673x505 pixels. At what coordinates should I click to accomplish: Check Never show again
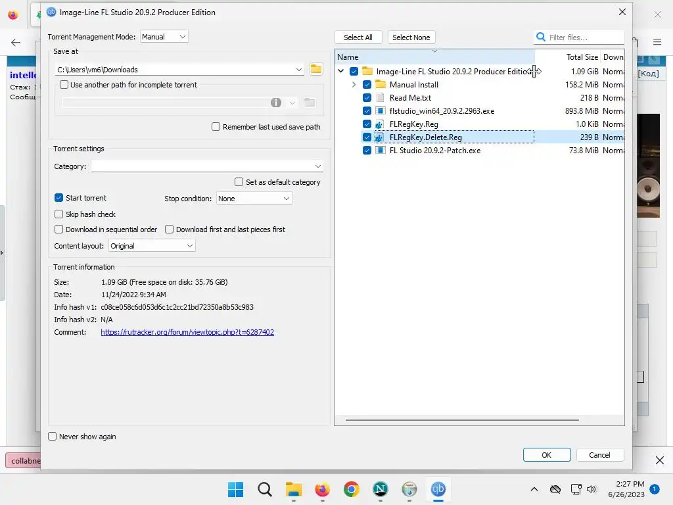(x=53, y=437)
